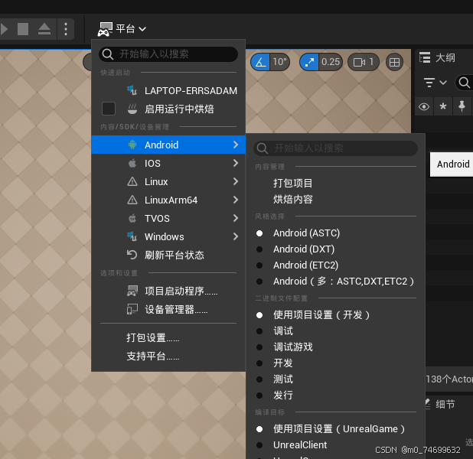
Task: Select Android multi ASTC,DXT,ETC2 flavor
Action: [x=335, y=282]
